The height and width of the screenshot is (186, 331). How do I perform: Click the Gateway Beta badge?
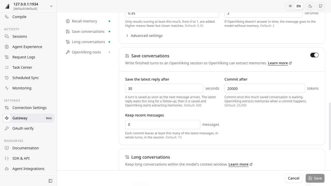49,118
